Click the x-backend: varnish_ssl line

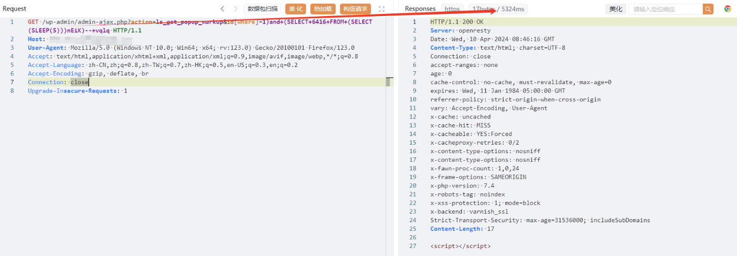pos(469,210)
